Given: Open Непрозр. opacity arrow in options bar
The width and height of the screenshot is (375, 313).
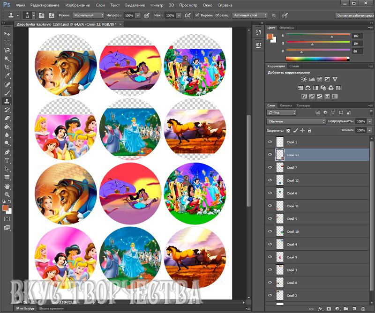Looking at the screenshot, I should tap(138, 15).
